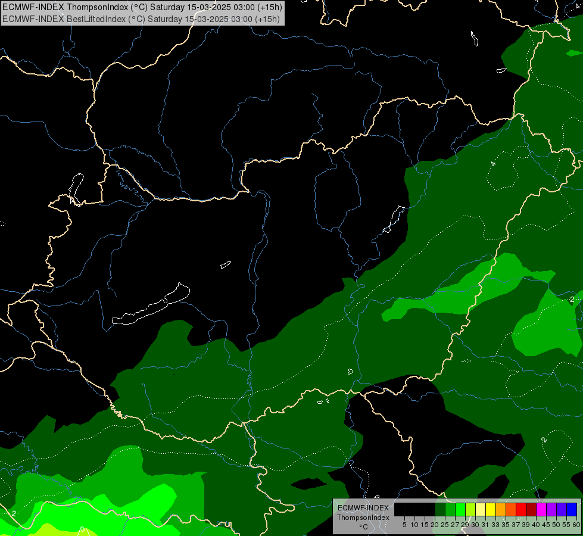Viewport: 583px width, 536px height.
Task: Click the BestLiftedIndex title line
Action: 141,19
